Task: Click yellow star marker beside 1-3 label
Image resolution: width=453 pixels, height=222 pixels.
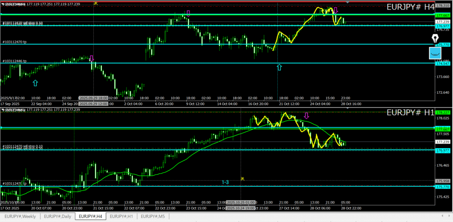Action: pyautogui.click(x=242, y=179)
